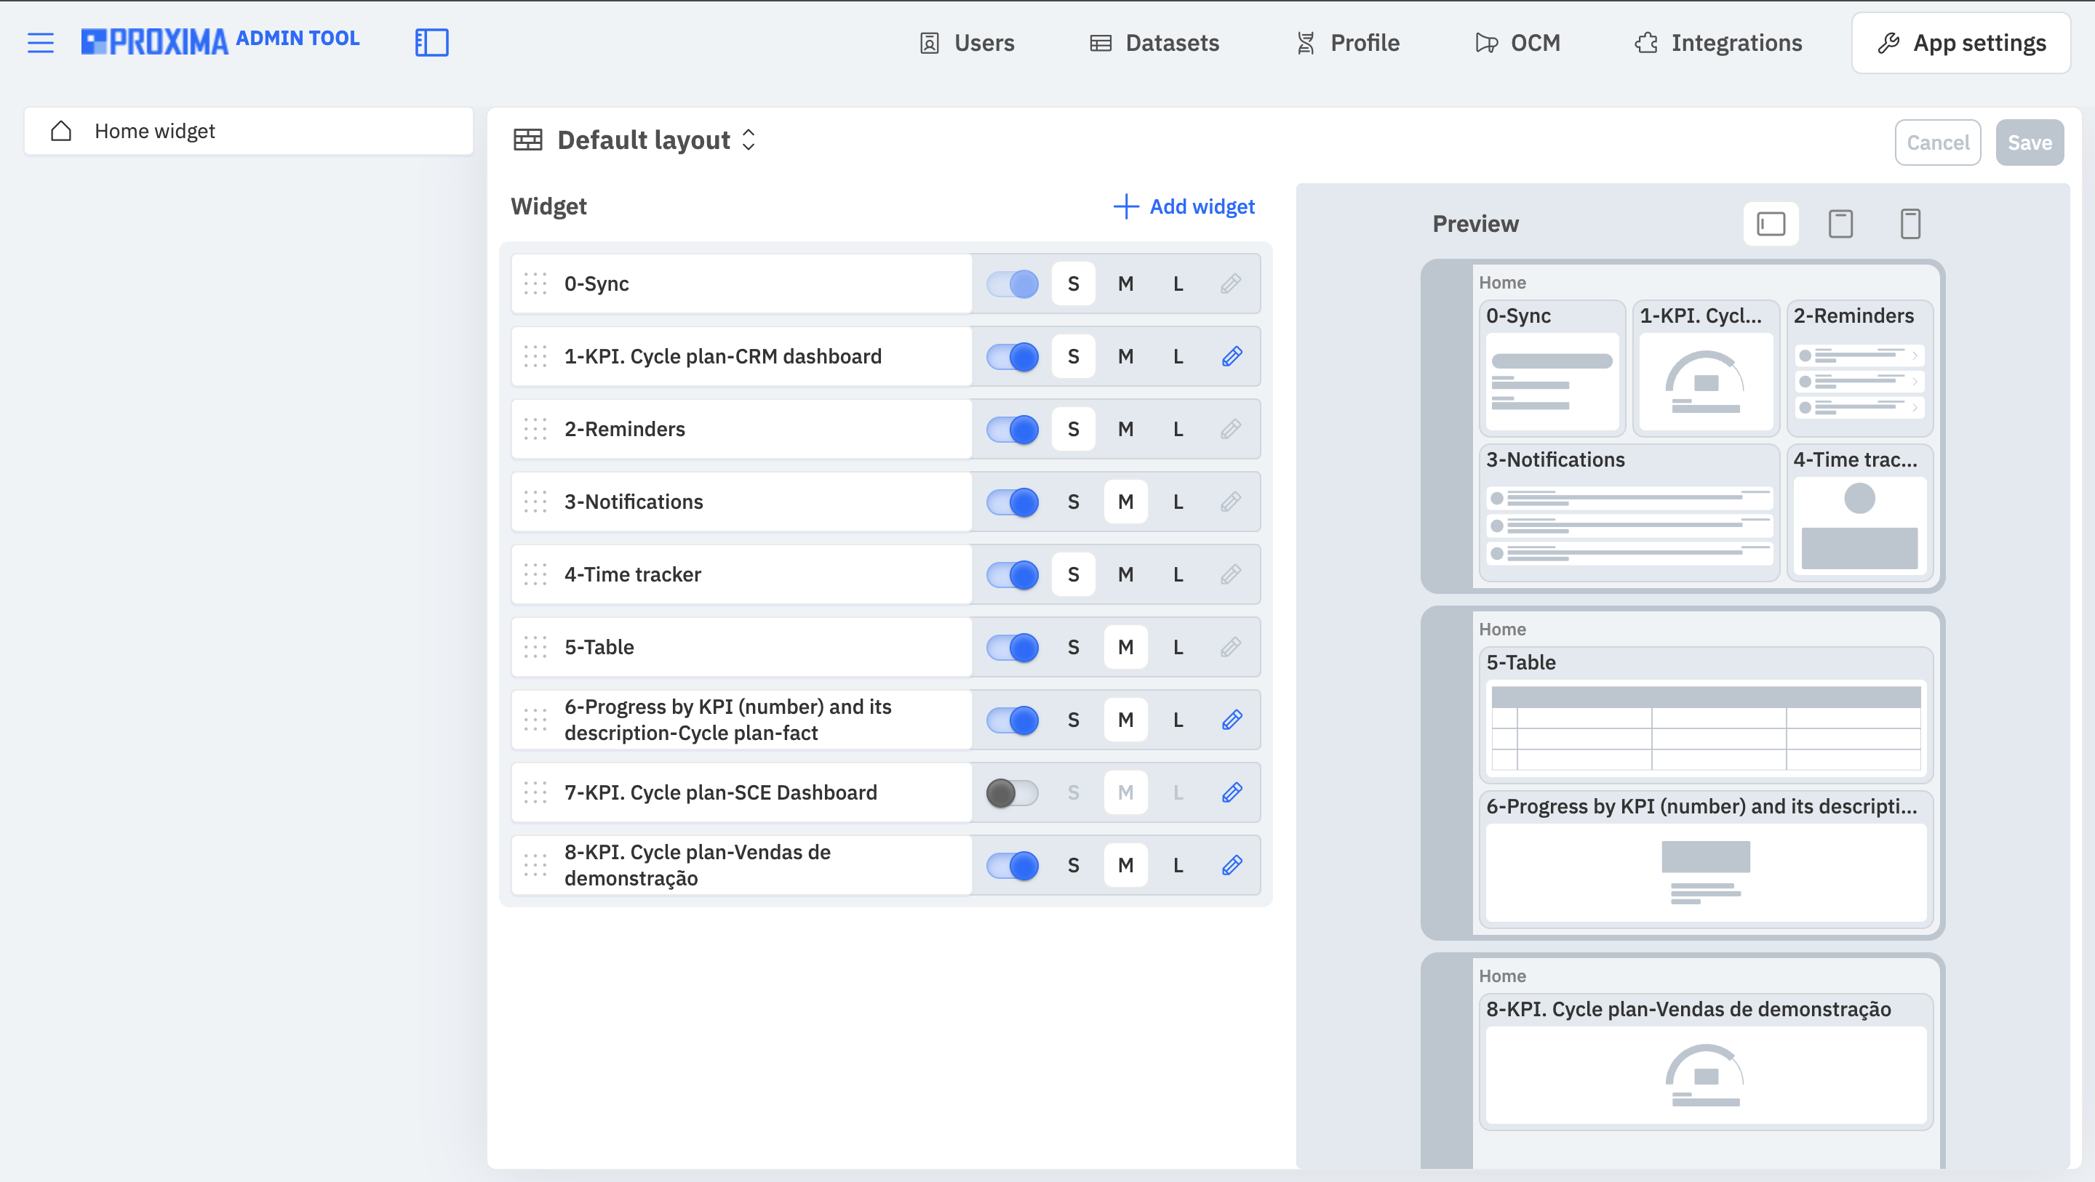Disable 6-Progress by KPI widget switch
Viewport: 2095px width, 1182px height.
1012,720
